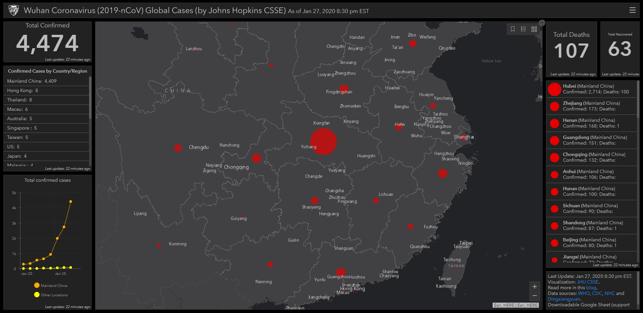Open the basemap gallery tool
Image resolution: width=643 pixels, height=313 pixels.
click(x=534, y=29)
